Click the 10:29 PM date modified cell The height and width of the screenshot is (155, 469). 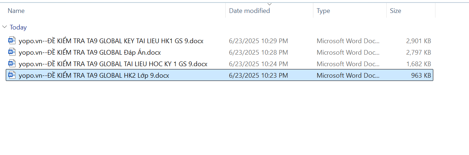258,41
